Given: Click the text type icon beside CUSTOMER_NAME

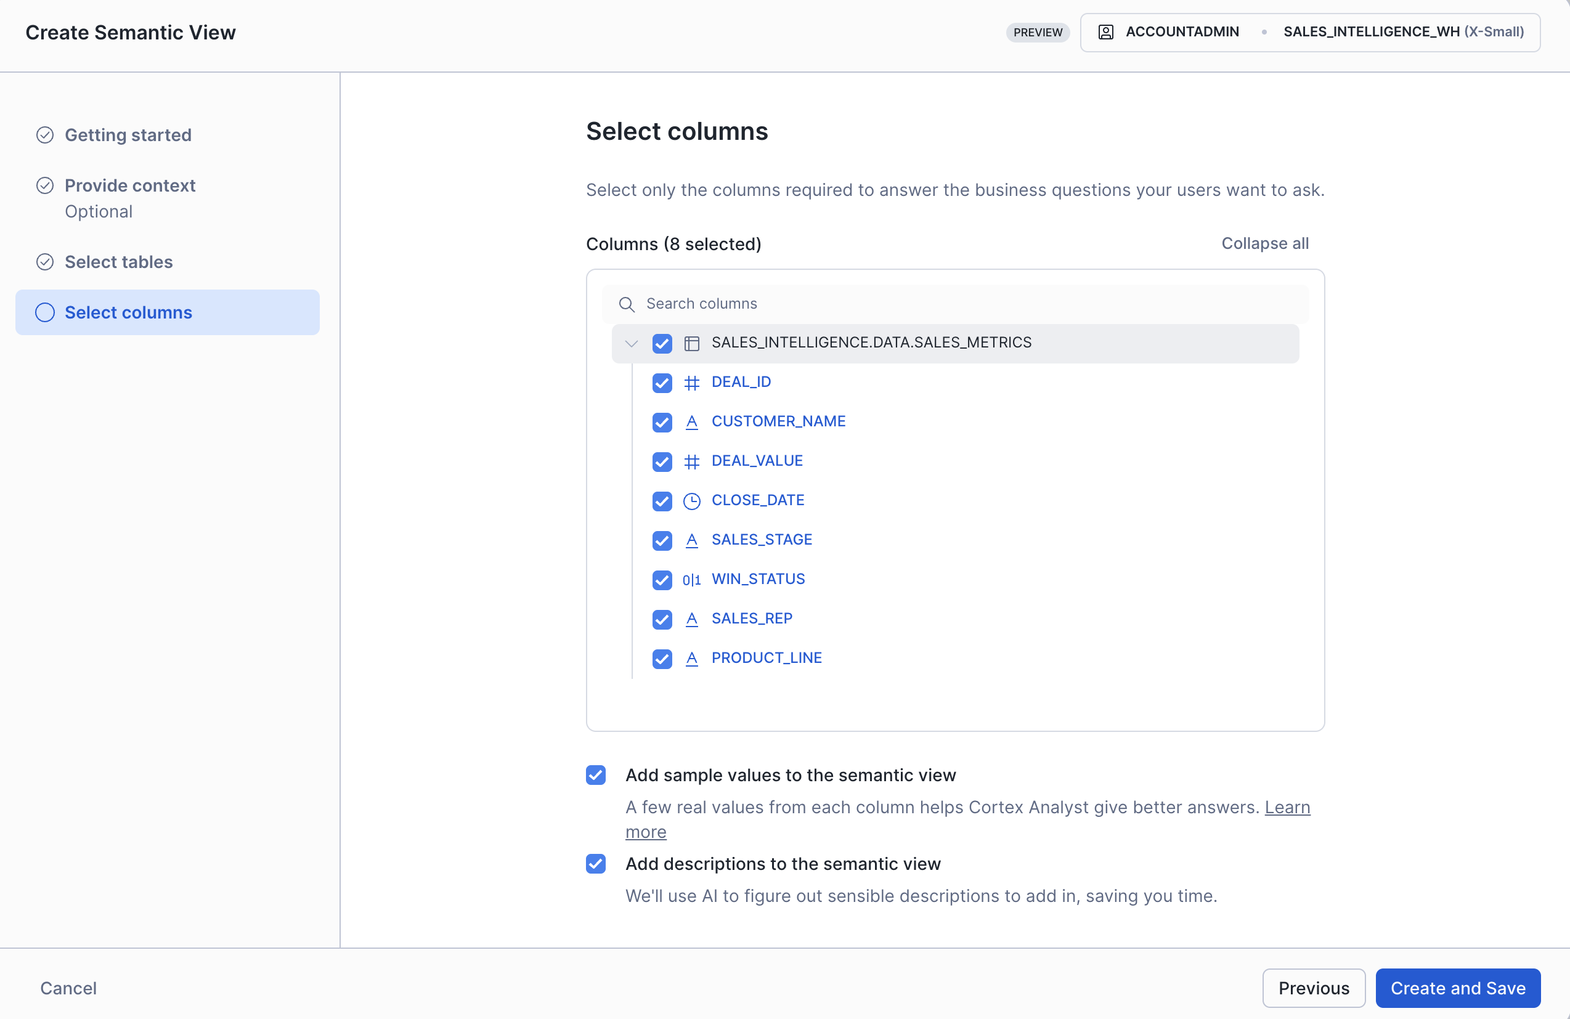Looking at the screenshot, I should tap(691, 422).
